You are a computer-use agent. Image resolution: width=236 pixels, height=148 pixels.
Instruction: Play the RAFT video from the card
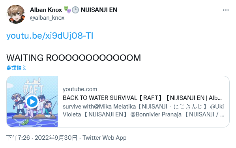[32, 102]
